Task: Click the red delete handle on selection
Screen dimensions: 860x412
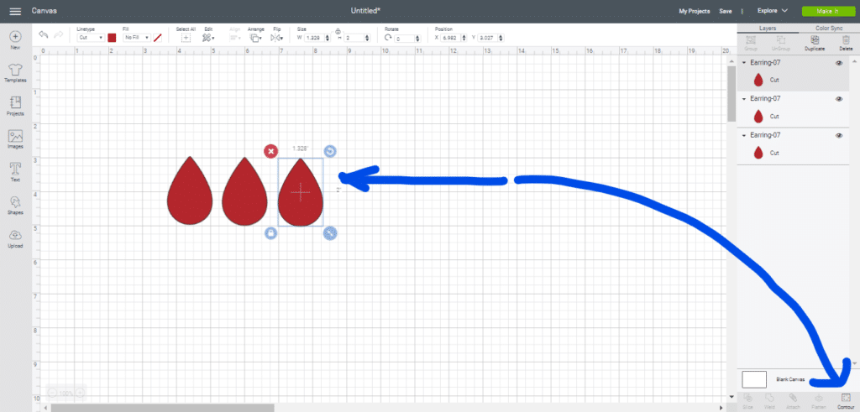Action: (270, 151)
